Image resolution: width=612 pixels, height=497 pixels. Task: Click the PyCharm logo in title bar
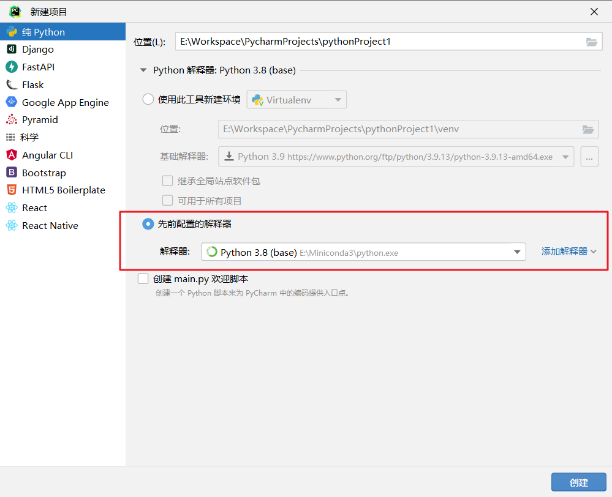coord(15,12)
